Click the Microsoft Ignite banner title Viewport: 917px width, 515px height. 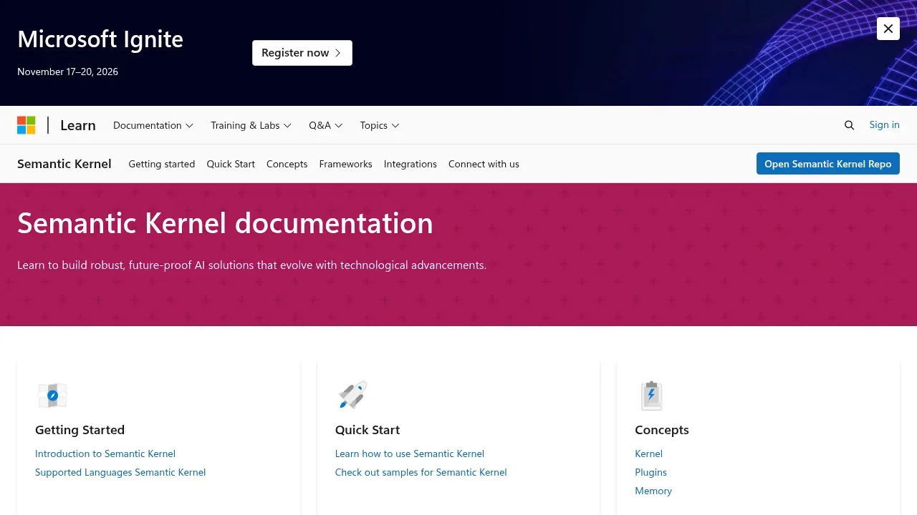[x=100, y=39]
